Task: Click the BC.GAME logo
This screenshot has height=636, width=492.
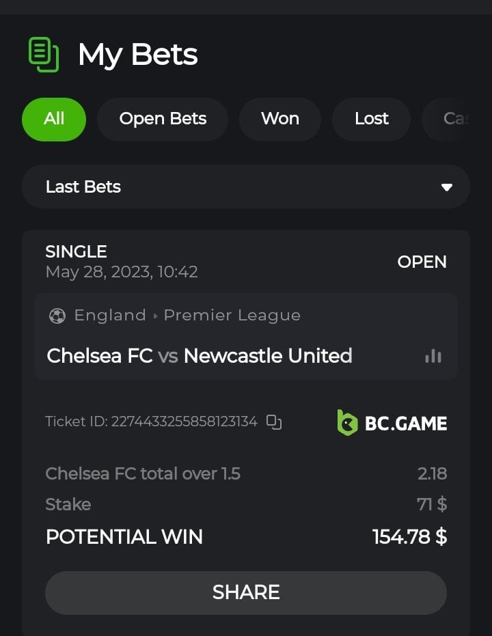Action: (392, 423)
